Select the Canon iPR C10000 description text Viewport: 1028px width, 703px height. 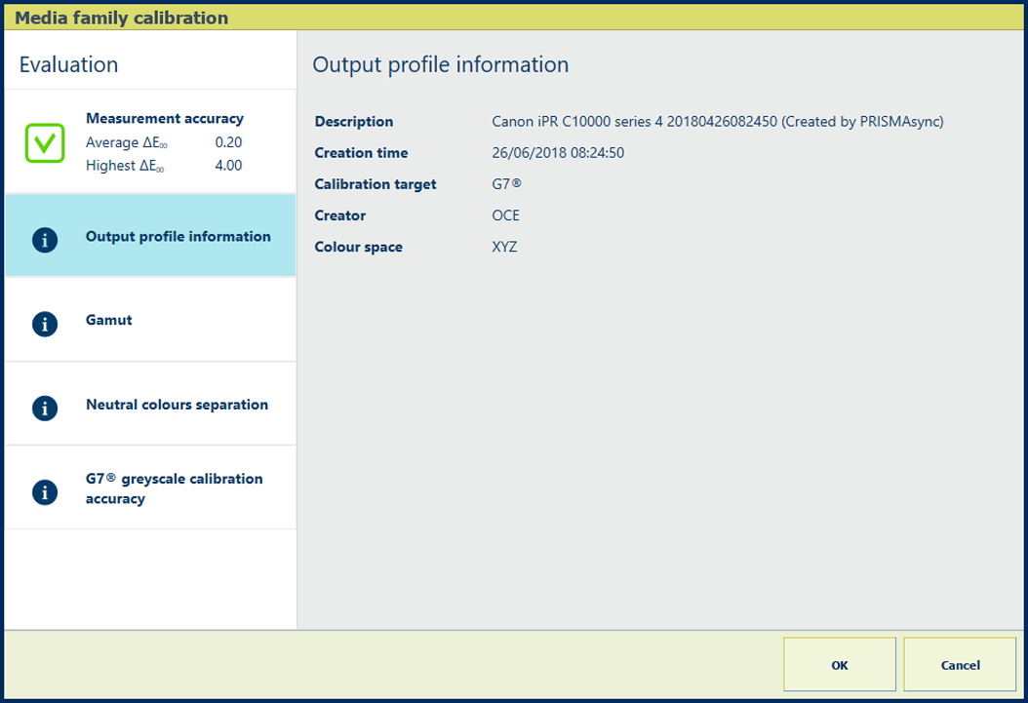pyautogui.click(x=717, y=122)
